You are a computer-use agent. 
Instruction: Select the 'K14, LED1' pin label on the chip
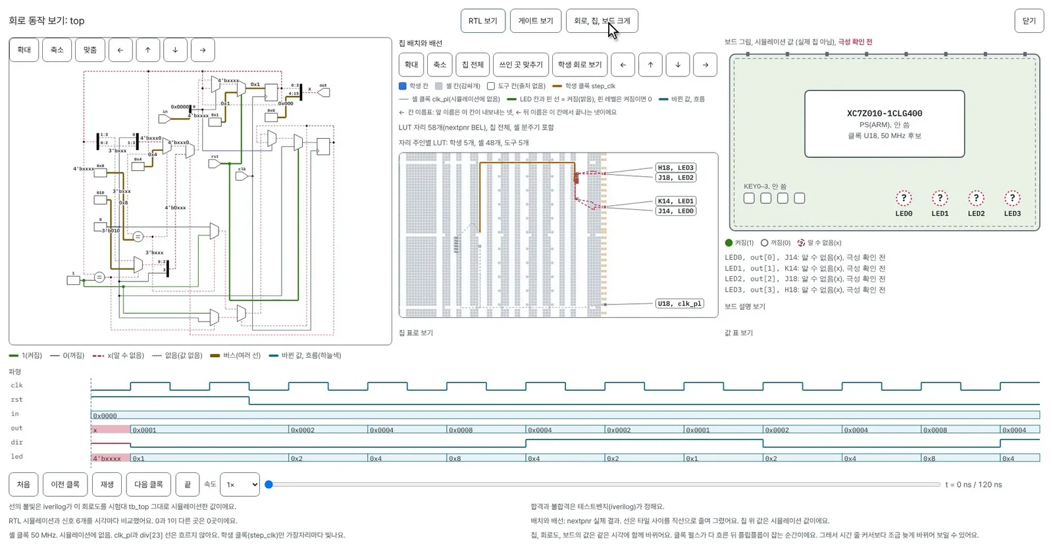[676, 201]
